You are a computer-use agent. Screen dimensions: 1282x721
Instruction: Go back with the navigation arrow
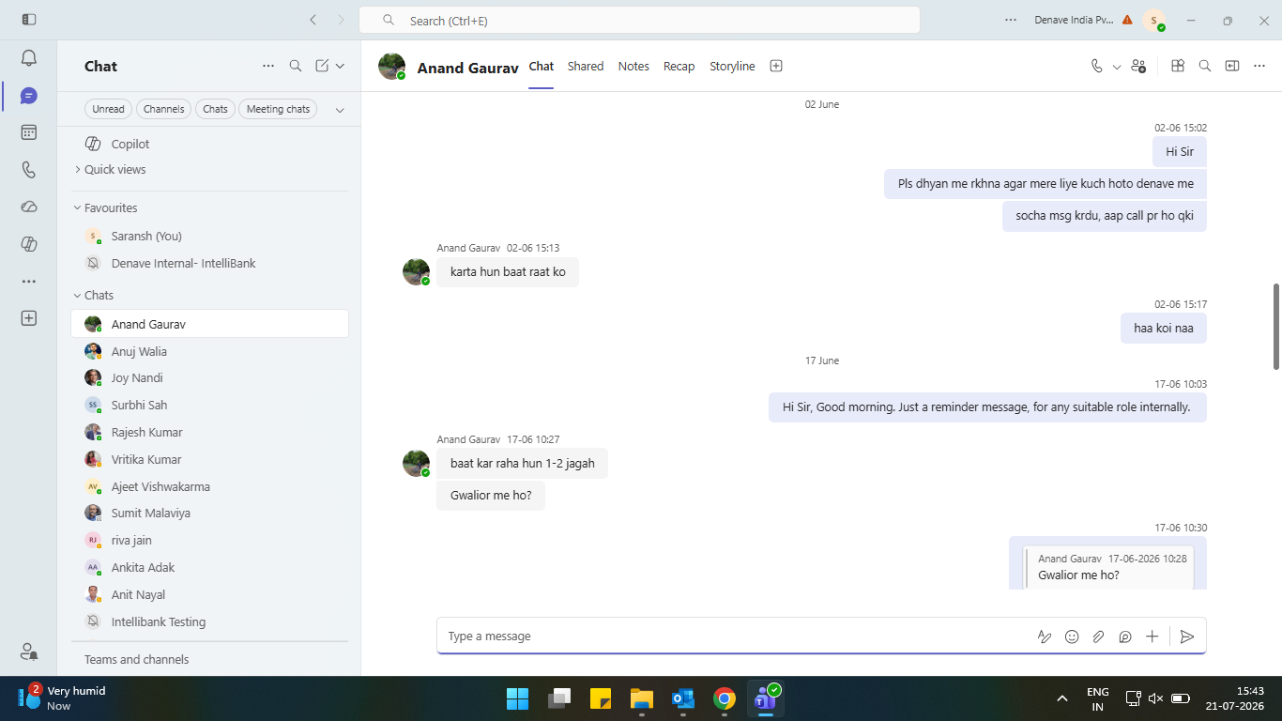(x=313, y=20)
